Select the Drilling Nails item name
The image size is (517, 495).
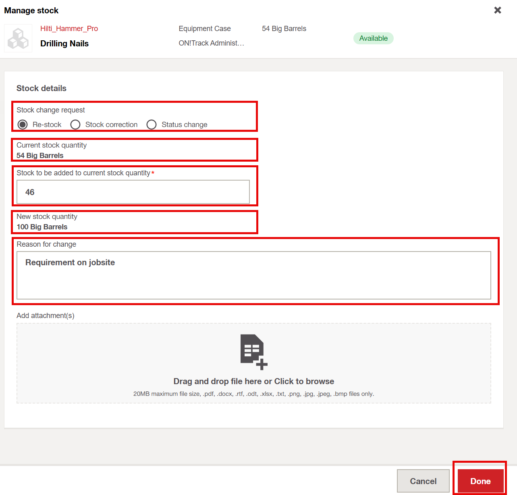[64, 44]
